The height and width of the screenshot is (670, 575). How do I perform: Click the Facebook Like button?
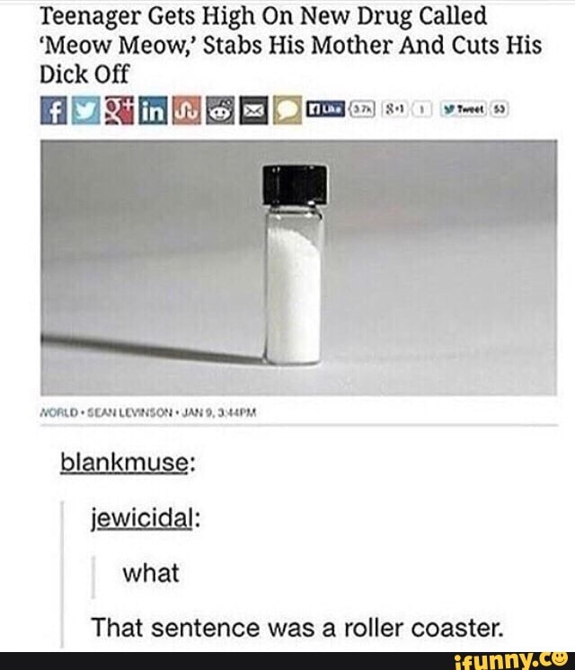click(326, 110)
